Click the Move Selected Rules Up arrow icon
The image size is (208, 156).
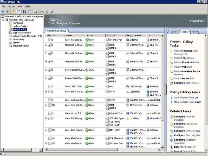(172, 98)
